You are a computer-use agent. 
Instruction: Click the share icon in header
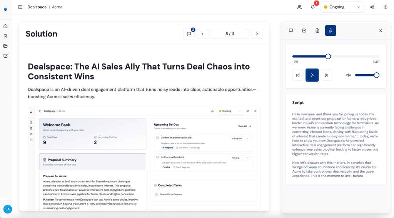[x=372, y=7]
